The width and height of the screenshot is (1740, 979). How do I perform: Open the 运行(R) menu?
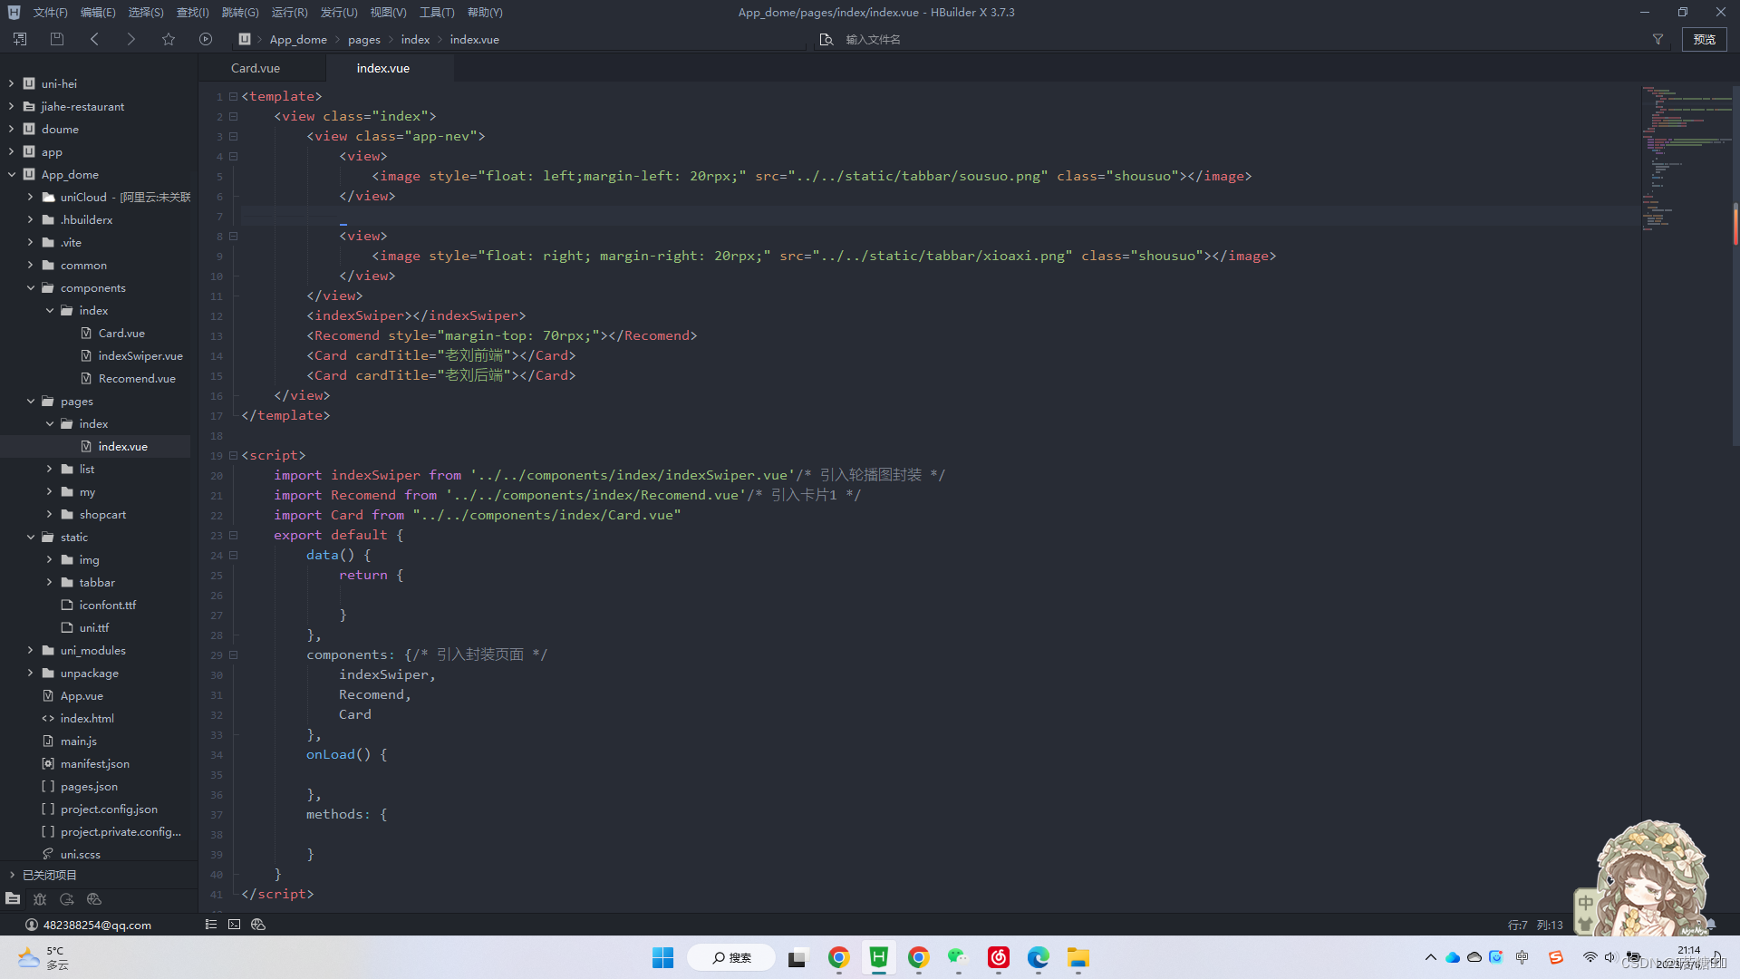289,12
